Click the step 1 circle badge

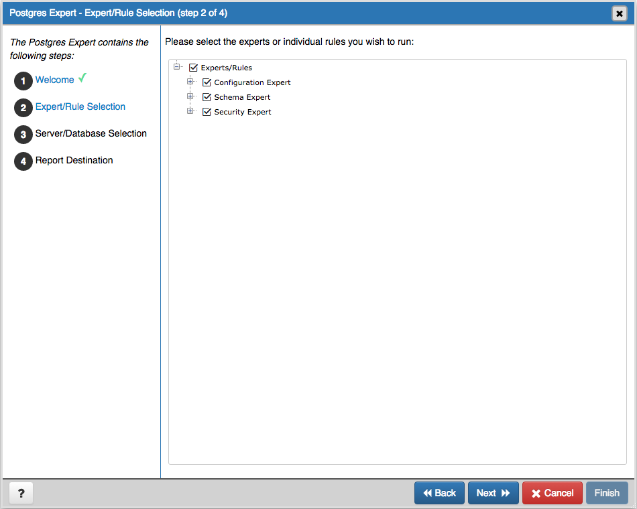pyautogui.click(x=23, y=81)
